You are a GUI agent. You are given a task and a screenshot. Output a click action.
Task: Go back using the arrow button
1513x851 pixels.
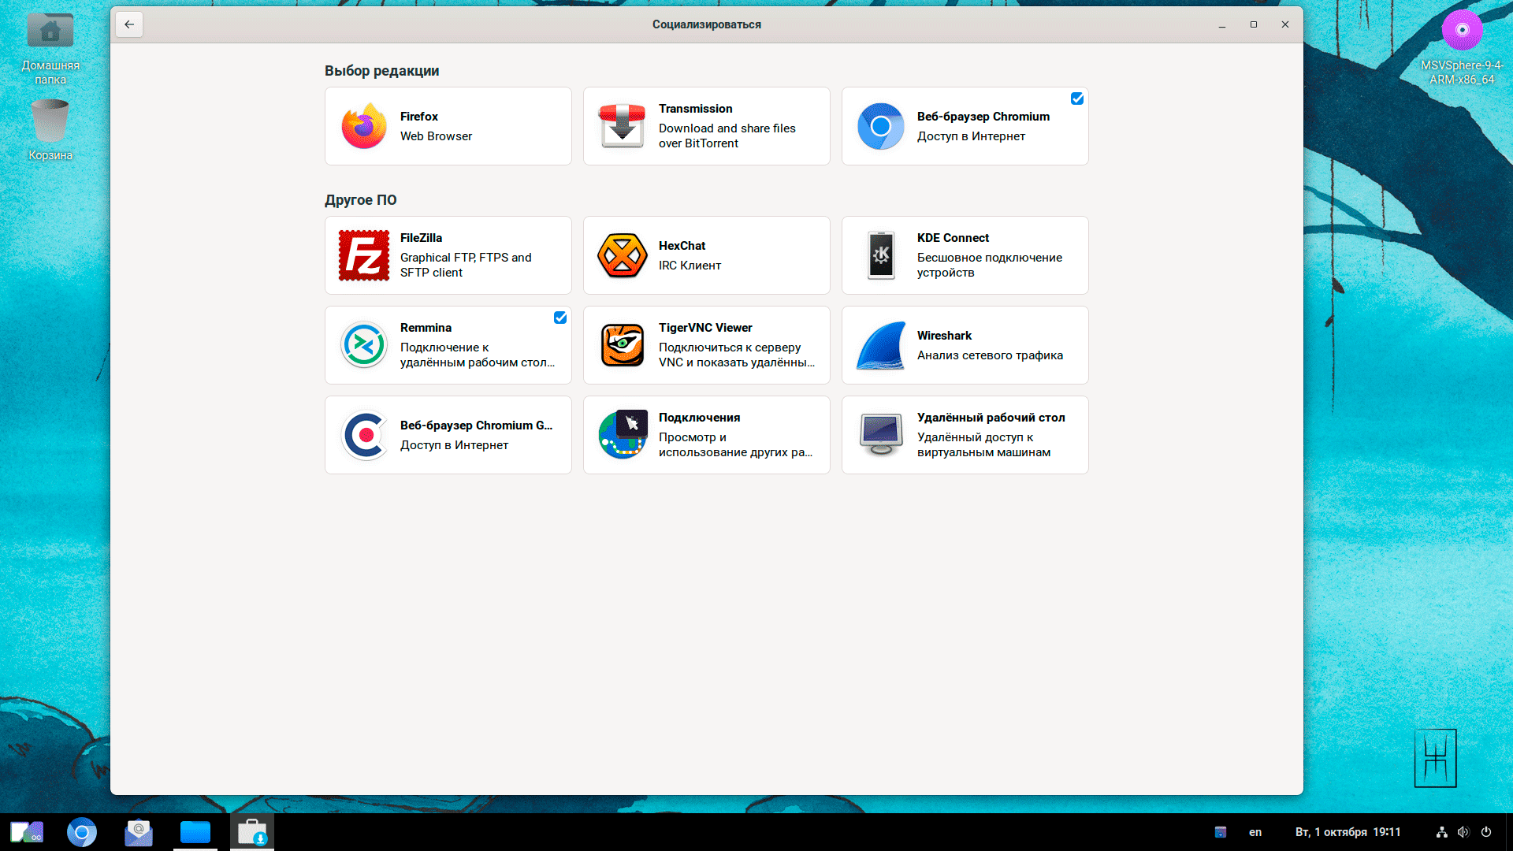point(129,24)
